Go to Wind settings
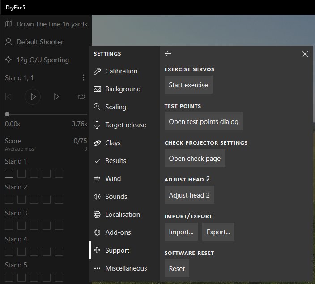The height and width of the screenshot is (284, 315). point(113,179)
